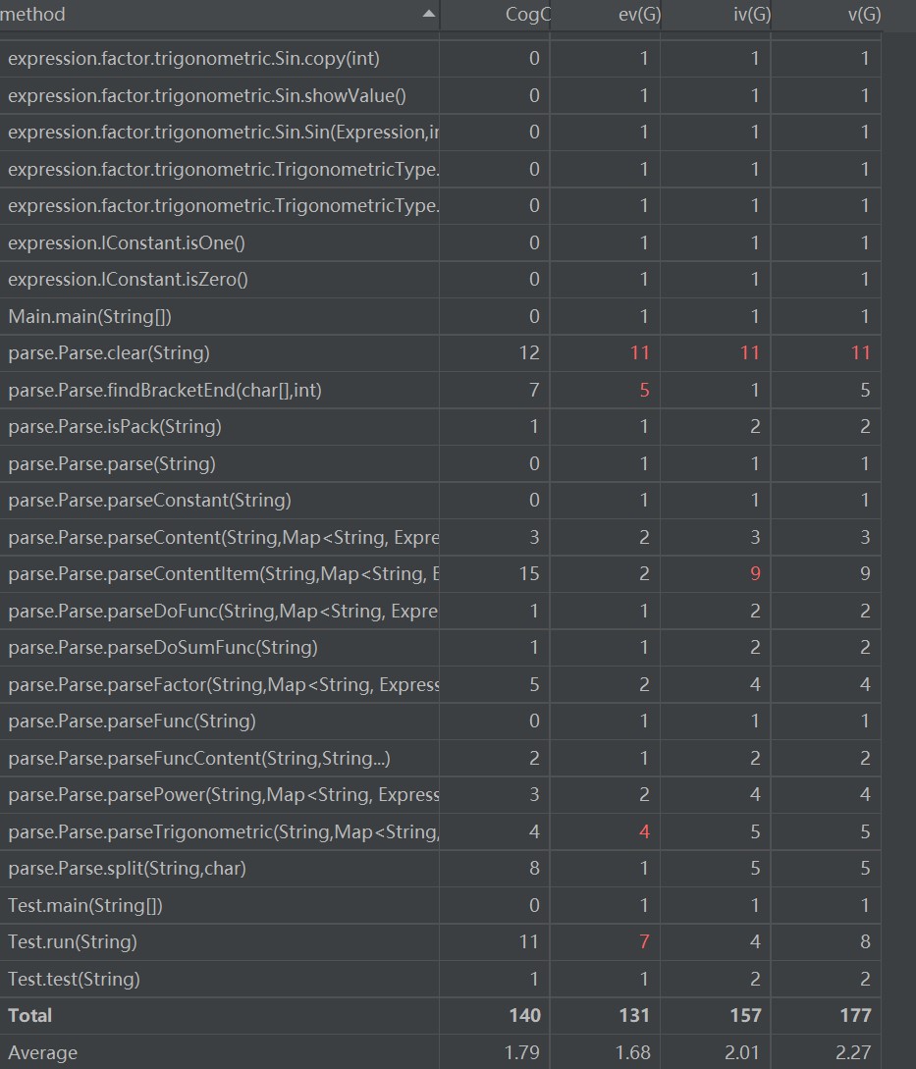Click red ev(G) value 11 for Parse.clear
Viewport: 916px width, 1069px height.
[640, 353]
